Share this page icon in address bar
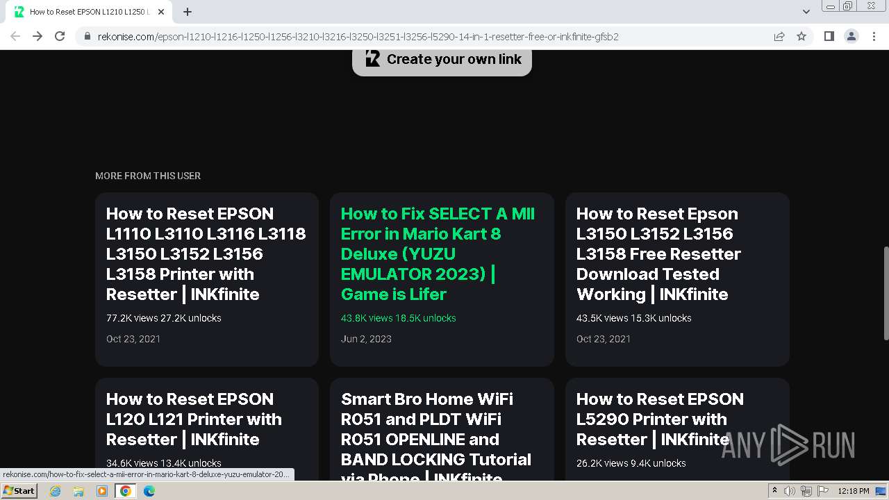The image size is (889, 500). (779, 36)
